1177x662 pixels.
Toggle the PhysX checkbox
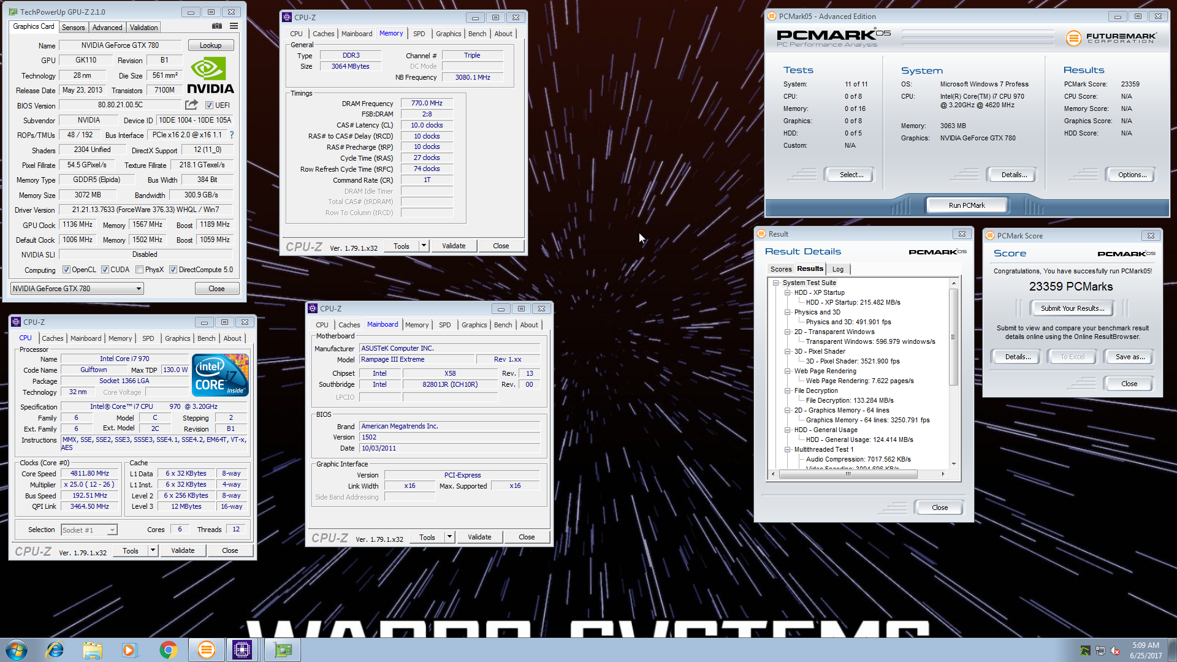[140, 270]
